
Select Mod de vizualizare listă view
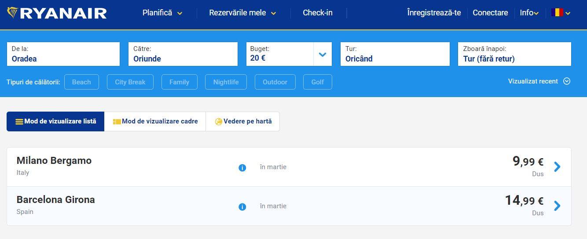pyautogui.click(x=55, y=121)
